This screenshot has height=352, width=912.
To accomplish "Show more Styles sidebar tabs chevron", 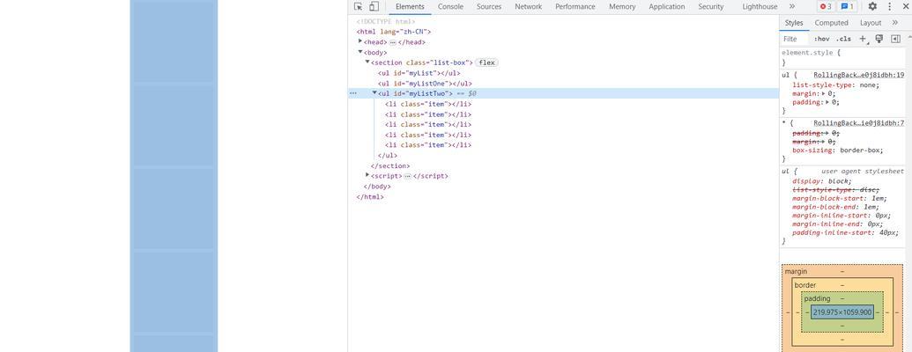I will coord(895,23).
